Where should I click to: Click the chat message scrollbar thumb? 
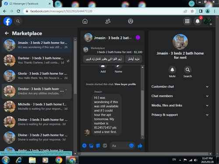pyautogui.click(x=142, y=112)
